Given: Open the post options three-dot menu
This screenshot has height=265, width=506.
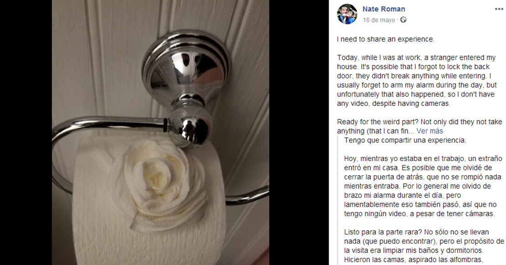Looking at the screenshot, I should (x=499, y=9).
